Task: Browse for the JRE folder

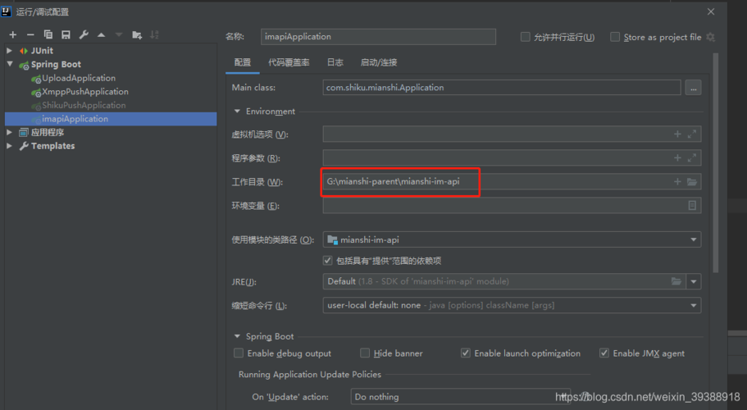Action: point(676,281)
